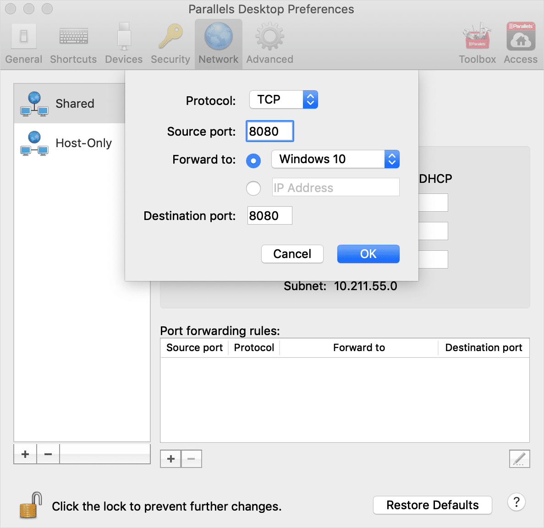The image size is (544, 528).
Task: Switch to the Shortcuts pane
Action: point(73,44)
